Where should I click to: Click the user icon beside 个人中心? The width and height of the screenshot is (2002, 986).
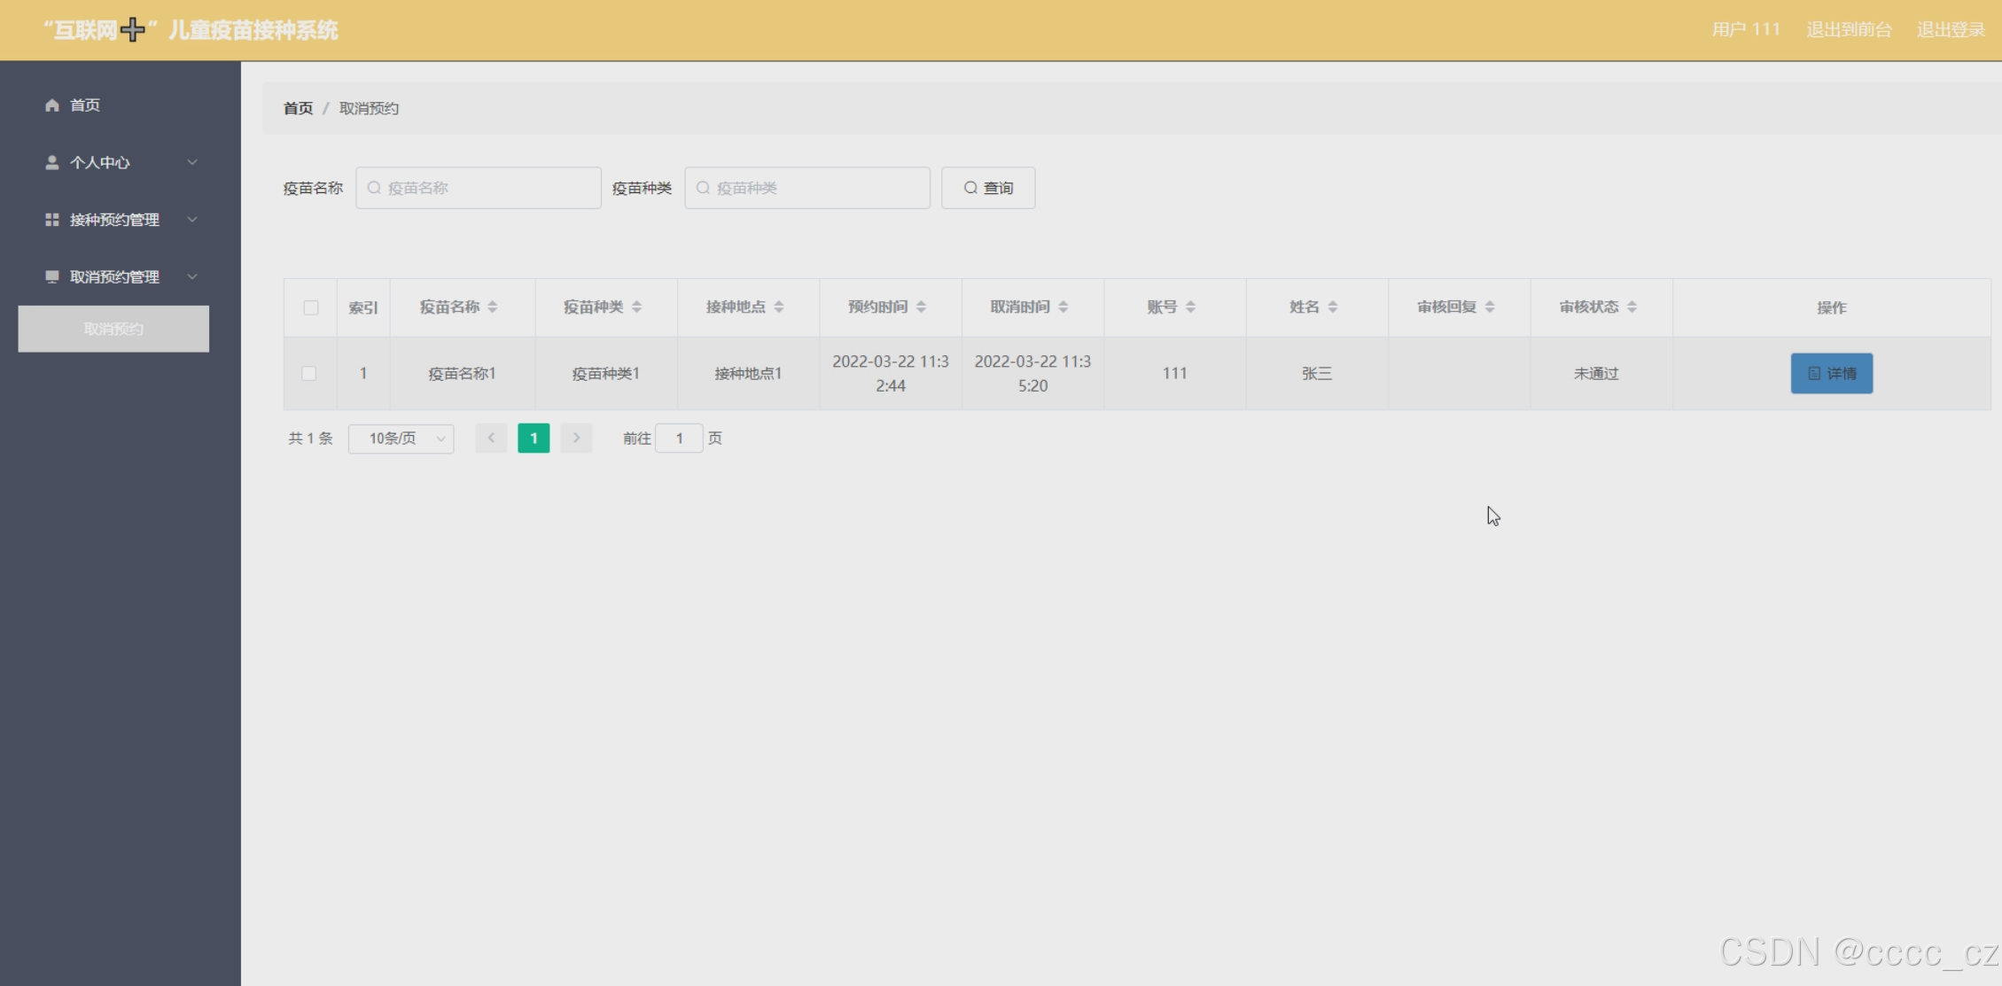[52, 163]
